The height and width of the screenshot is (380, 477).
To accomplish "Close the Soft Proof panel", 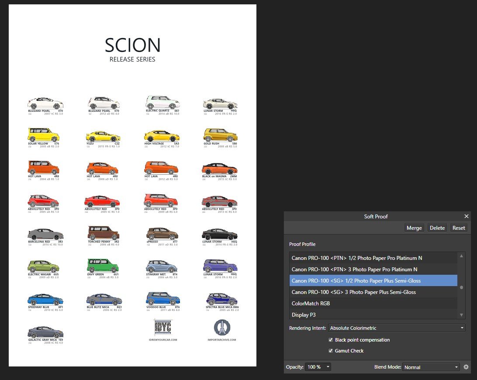I will click(467, 216).
